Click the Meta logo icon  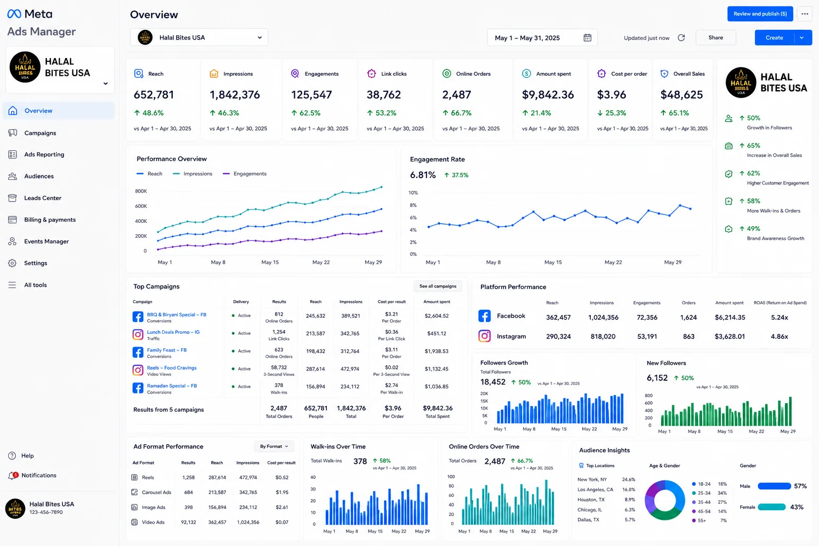pyautogui.click(x=14, y=14)
